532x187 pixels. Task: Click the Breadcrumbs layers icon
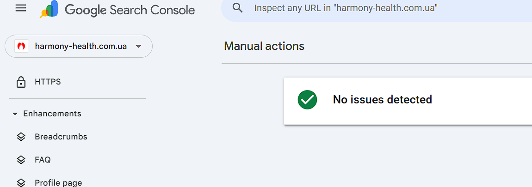pos(21,137)
